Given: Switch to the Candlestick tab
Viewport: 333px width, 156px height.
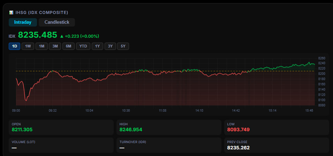Looking at the screenshot, I should tap(57, 22).
